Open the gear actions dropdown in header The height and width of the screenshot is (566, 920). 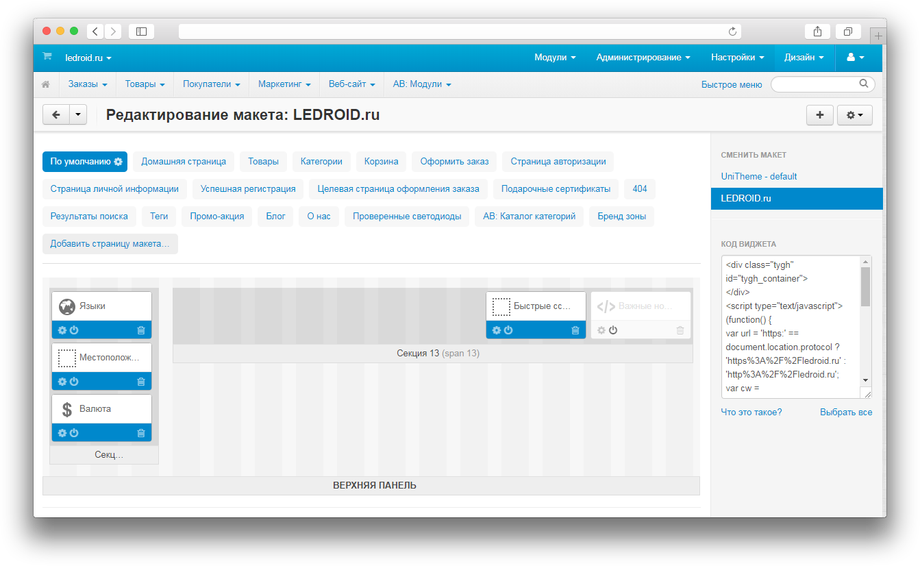point(854,115)
